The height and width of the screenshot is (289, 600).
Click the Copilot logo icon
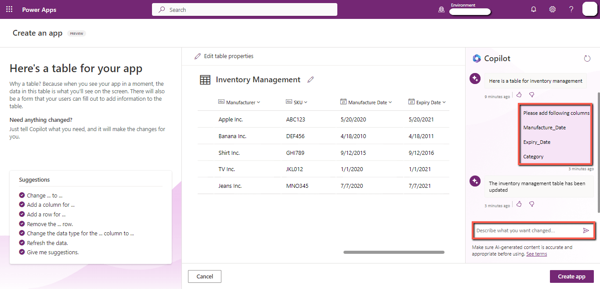coord(477,59)
